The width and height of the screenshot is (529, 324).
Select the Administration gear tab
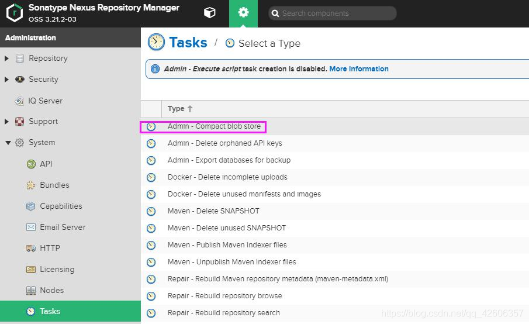pyautogui.click(x=243, y=13)
